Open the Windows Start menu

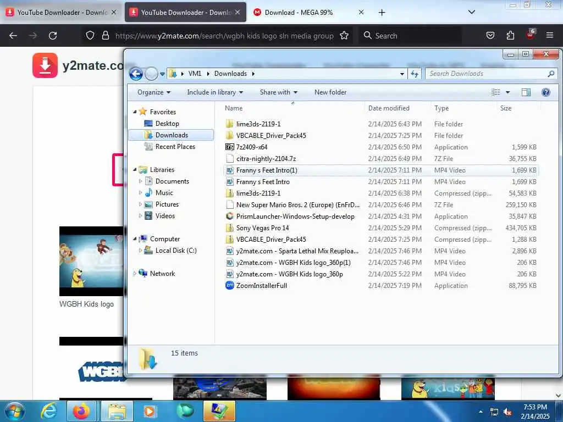pos(15,411)
